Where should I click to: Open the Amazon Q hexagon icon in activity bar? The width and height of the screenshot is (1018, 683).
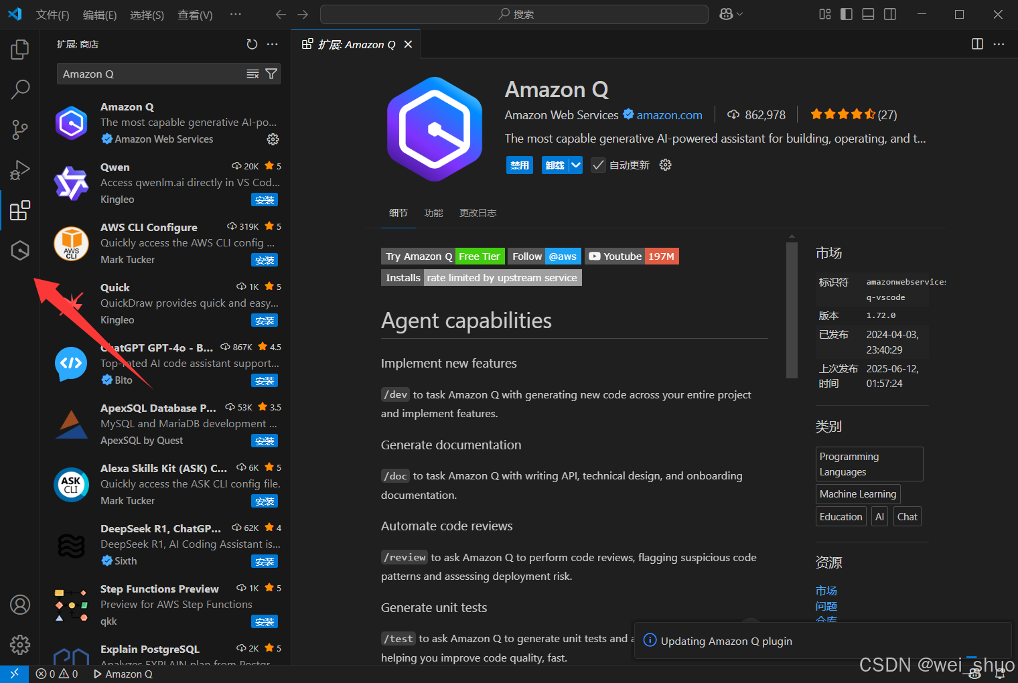click(20, 250)
